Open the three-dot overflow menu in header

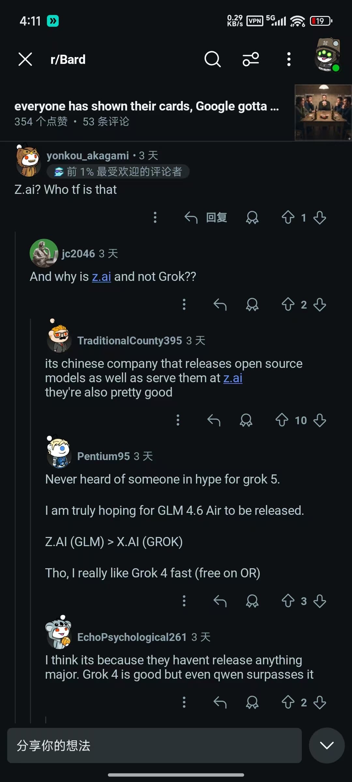(288, 59)
